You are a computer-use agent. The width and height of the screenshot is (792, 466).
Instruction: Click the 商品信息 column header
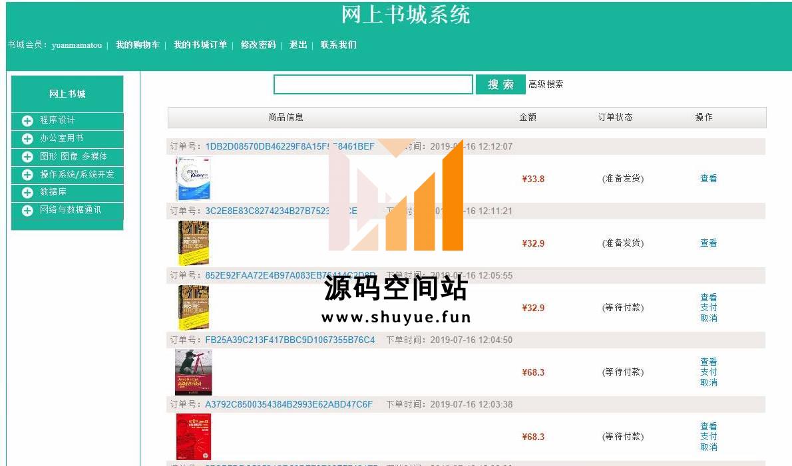point(286,118)
